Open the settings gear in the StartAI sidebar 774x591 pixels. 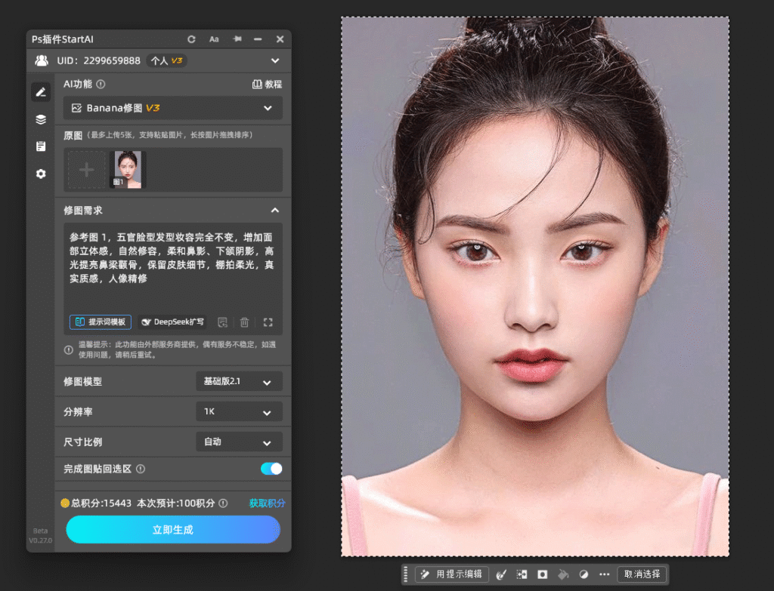41,174
